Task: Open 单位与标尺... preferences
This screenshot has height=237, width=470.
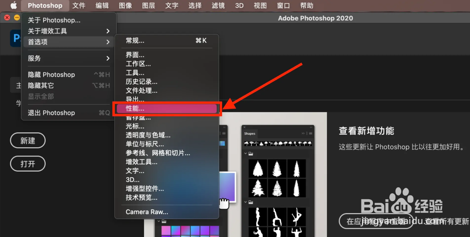Action: coord(167,144)
